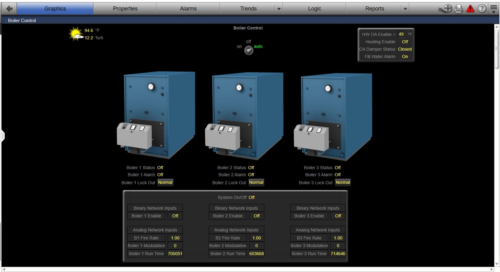This screenshot has width=500, height=272.
Task: Click the System On/Off value
Action: [252, 197]
